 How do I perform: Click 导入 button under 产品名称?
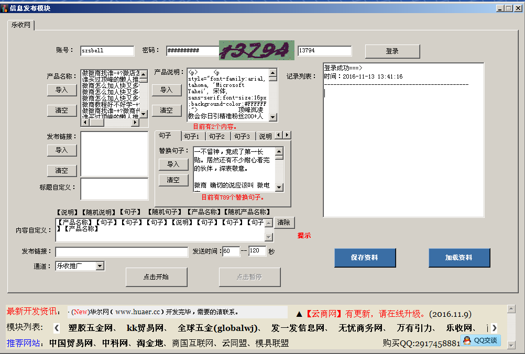(x=62, y=90)
